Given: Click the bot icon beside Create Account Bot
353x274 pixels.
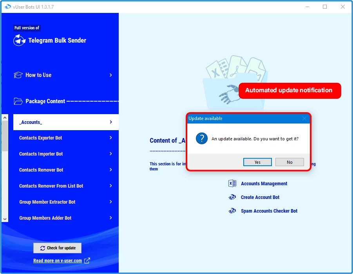Looking at the screenshot, I should tap(232, 197).
